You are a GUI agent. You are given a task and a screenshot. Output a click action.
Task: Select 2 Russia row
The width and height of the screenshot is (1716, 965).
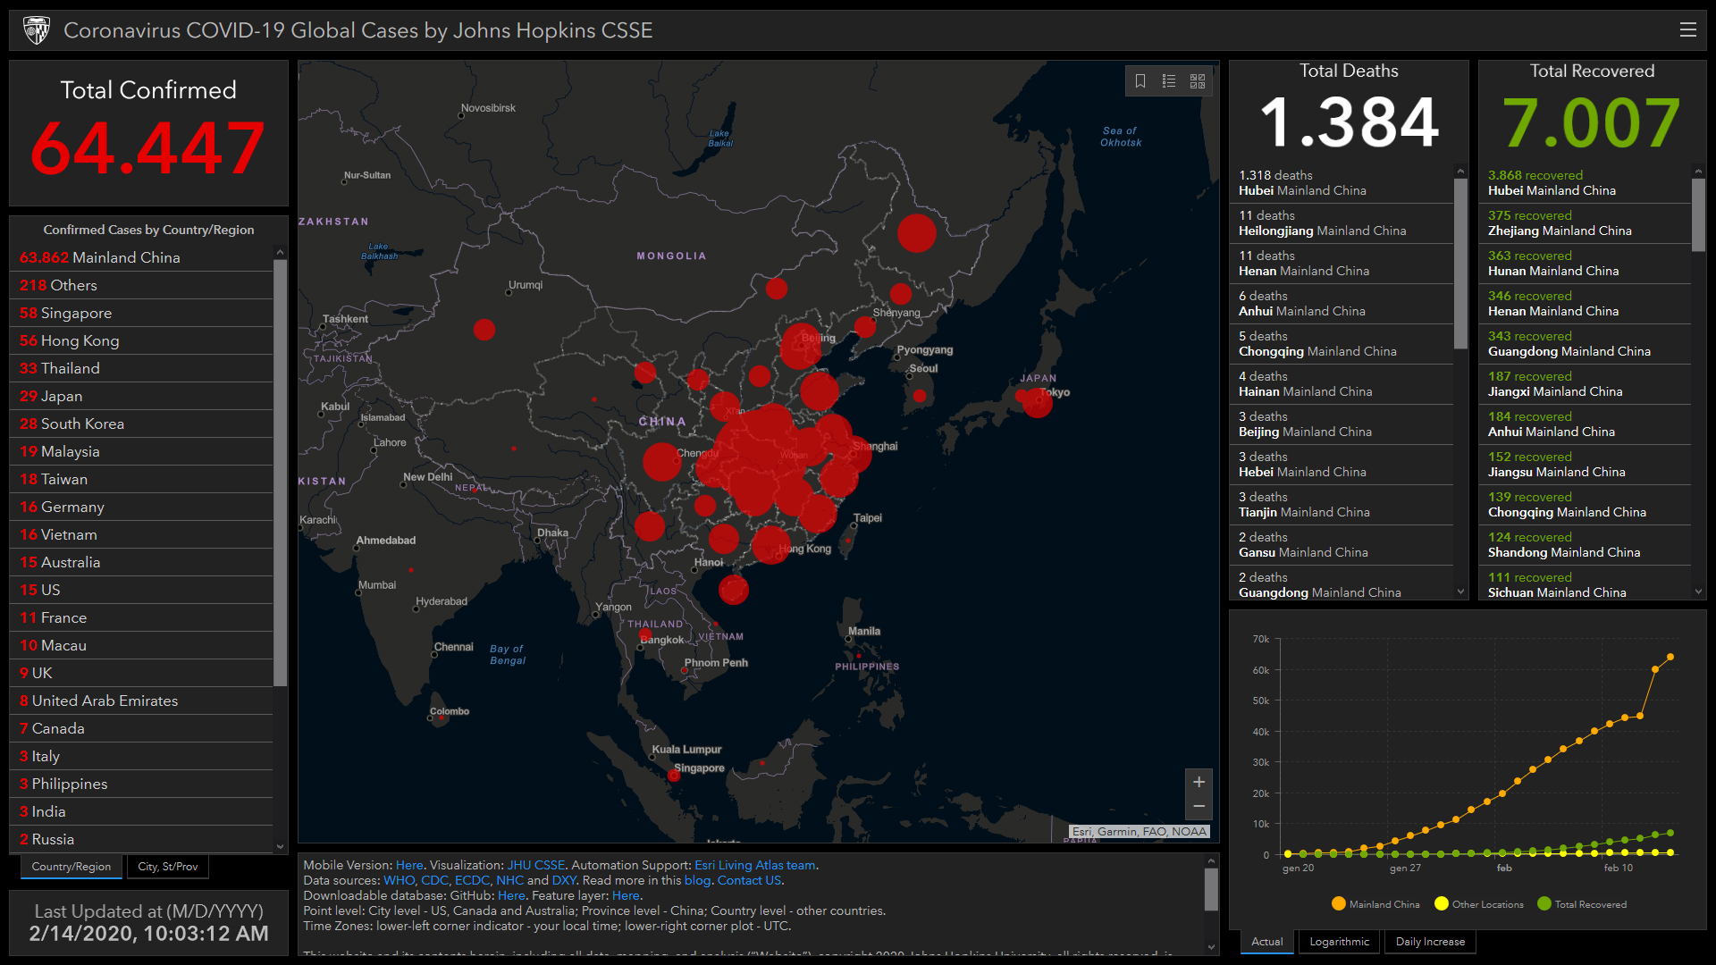tap(141, 839)
